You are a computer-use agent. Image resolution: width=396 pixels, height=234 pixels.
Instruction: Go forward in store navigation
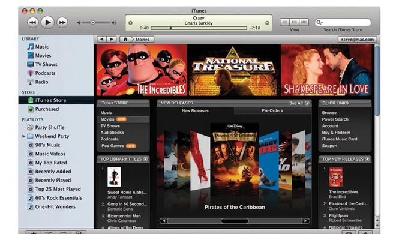point(111,39)
